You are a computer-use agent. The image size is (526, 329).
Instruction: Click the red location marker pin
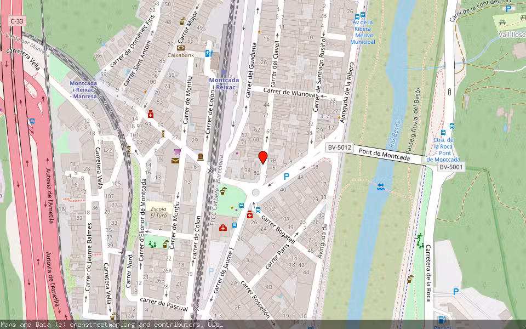click(x=263, y=157)
